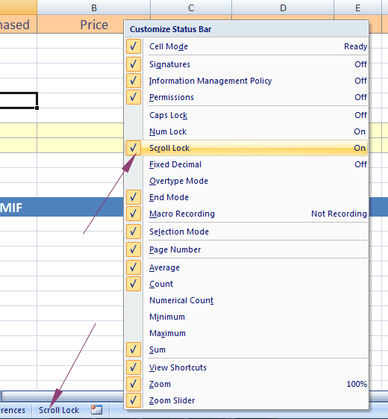The image size is (388, 419).
Task: Select column D header
Action: coord(283,7)
